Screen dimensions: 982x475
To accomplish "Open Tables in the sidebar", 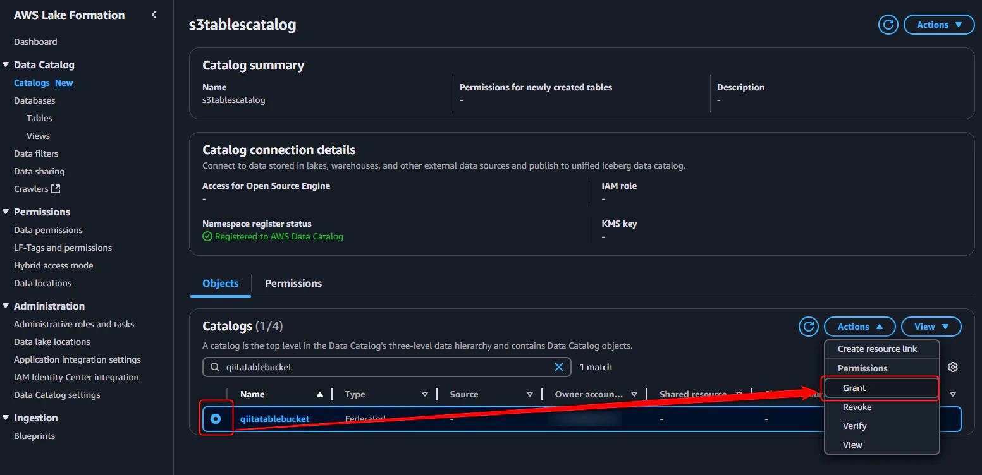I will pyautogui.click(x=39, y=118).
